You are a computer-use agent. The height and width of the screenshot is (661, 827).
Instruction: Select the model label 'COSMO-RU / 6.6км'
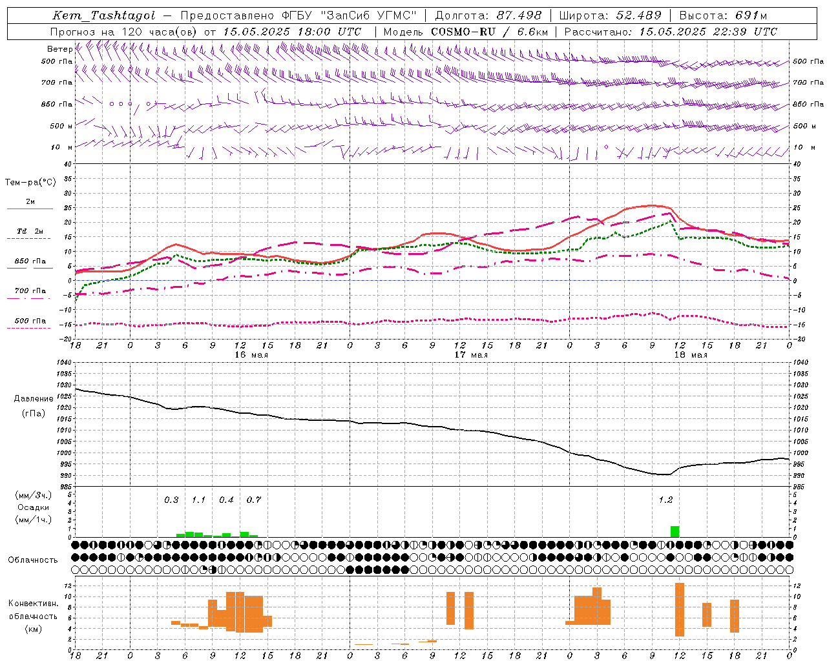[x=490, y=32]
